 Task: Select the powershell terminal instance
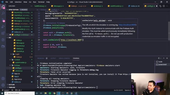tap(162, 64)
